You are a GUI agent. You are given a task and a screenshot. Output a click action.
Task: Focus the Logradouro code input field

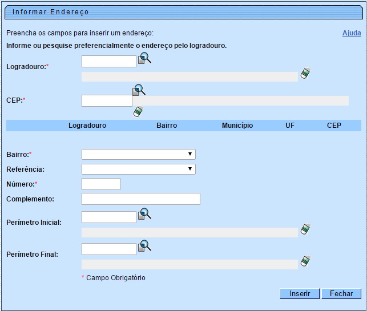tap(108, 61)
